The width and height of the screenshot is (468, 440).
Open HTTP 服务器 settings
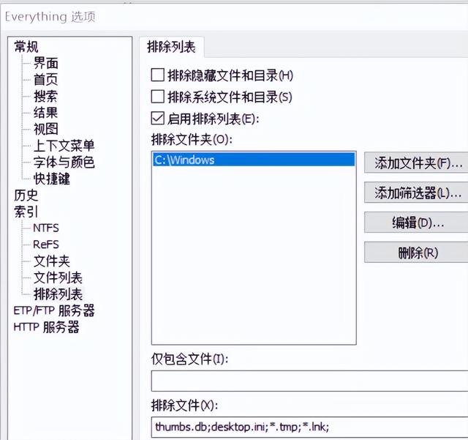(x=46, y=327)
